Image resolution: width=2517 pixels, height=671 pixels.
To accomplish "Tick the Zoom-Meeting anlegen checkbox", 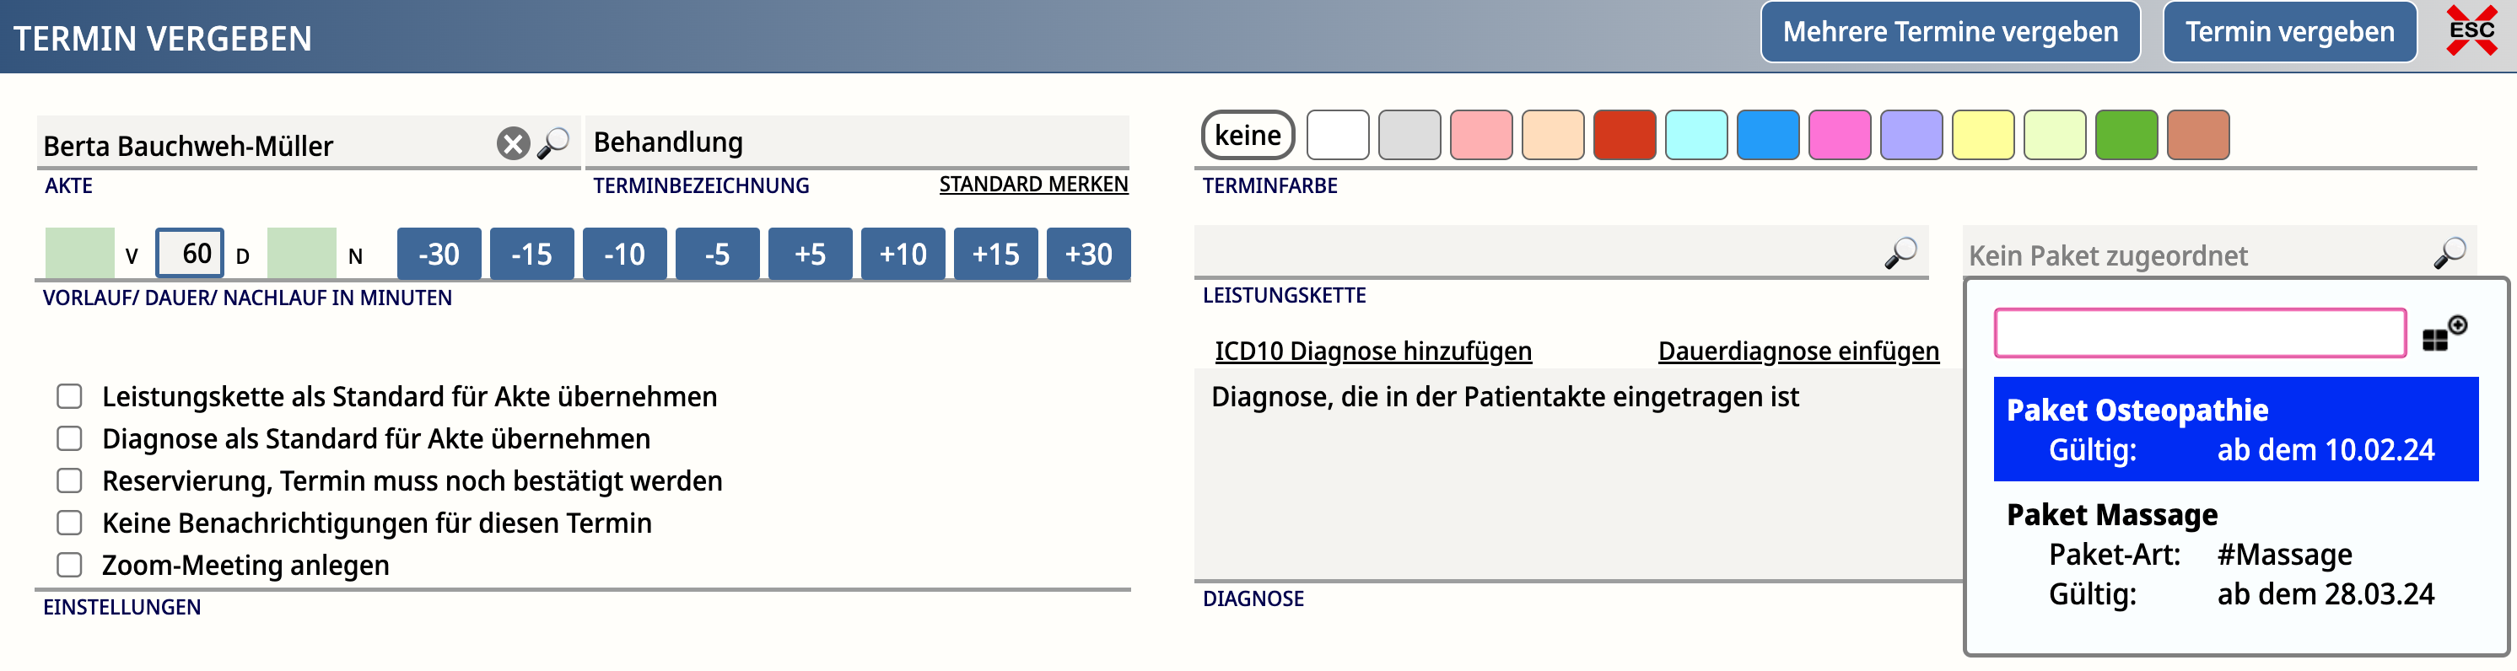I will pos(69,565).
